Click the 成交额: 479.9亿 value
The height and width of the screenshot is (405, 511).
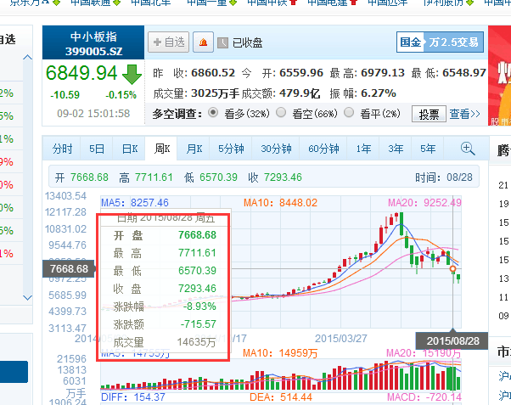pos(281,93)
